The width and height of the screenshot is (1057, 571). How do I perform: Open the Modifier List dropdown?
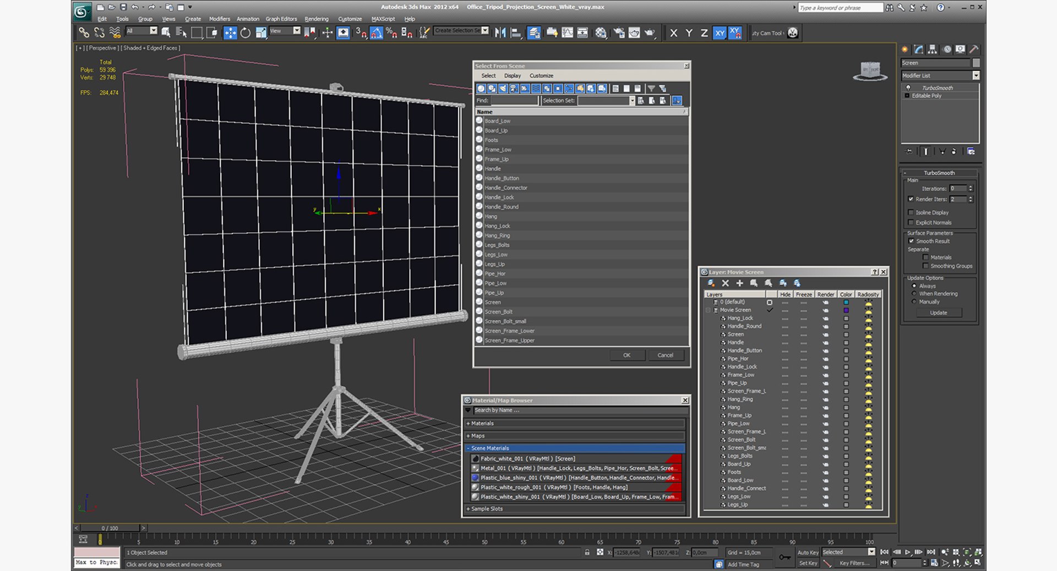point(976,75)
